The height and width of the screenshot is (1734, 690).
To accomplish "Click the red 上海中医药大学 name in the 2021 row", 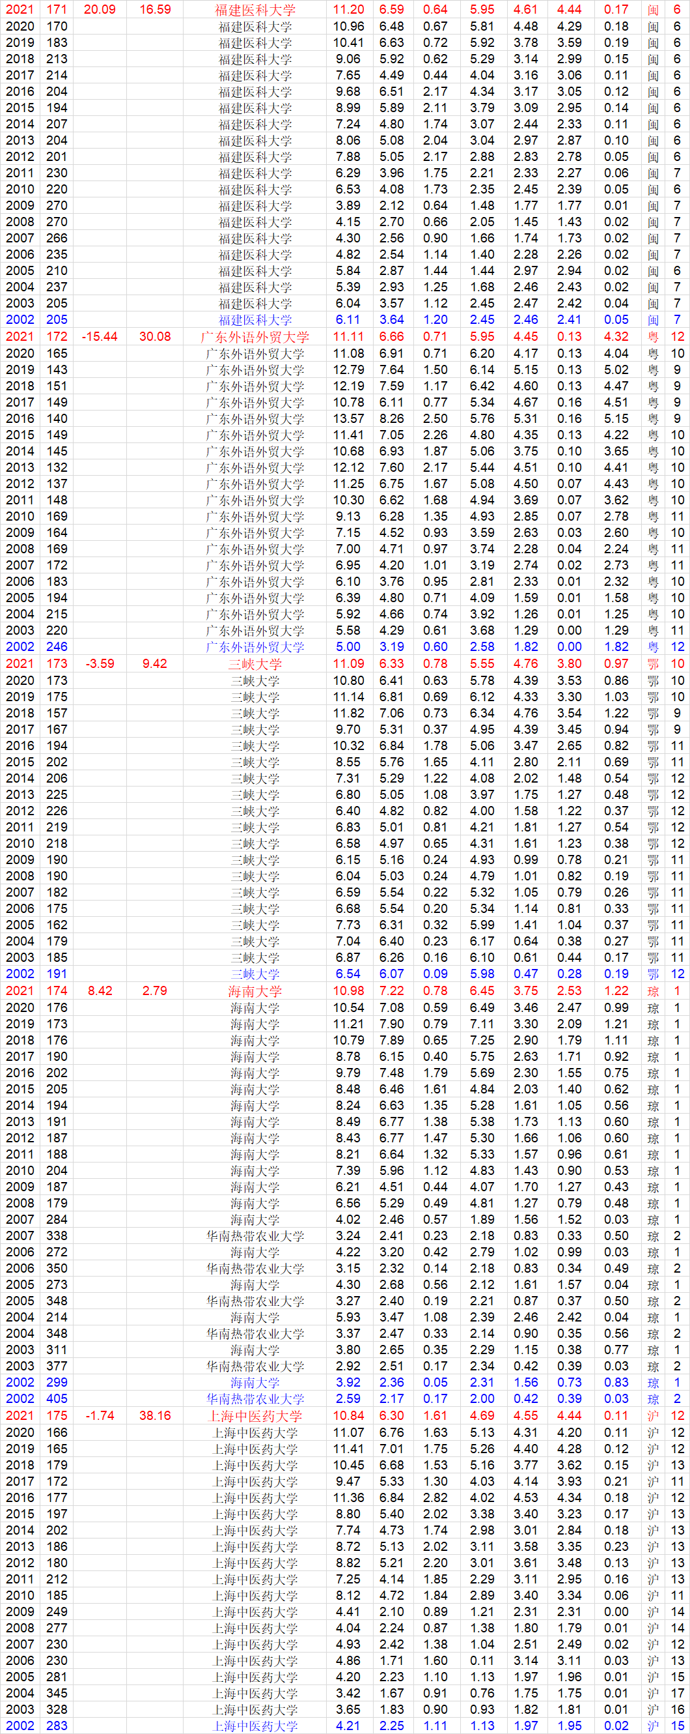I will click(x=255, y=1416).
